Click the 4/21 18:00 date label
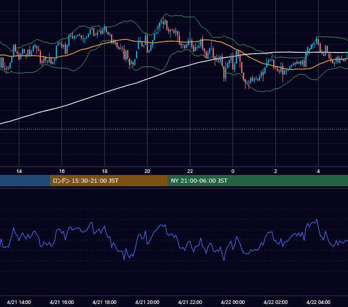 point(104,302)
